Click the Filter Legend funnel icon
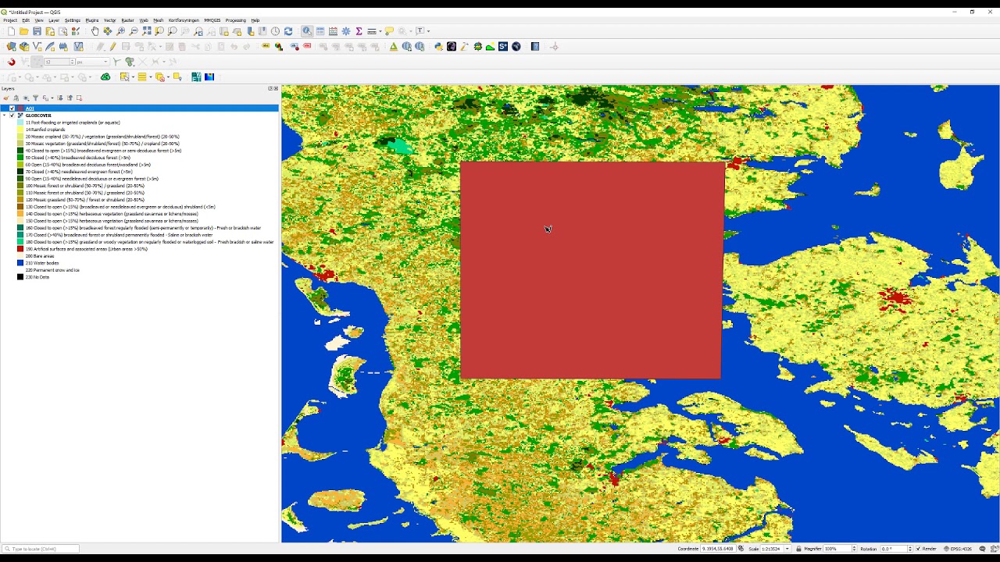Viewport: 1000px width, 562px height. [35, 98]
